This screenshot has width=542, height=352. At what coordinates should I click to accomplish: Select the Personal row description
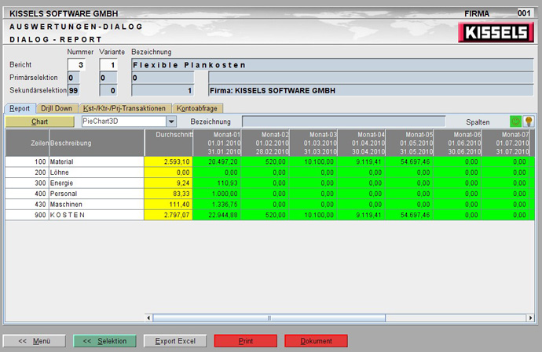pos(97,194)
